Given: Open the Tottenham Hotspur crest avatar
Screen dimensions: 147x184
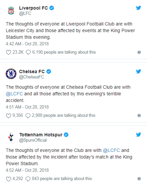Looking at the screenshot, I should coord(11,137).
